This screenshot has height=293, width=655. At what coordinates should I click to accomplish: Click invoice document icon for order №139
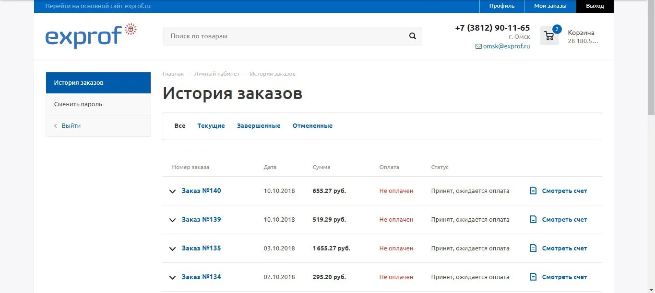click(x=533, y=219)
